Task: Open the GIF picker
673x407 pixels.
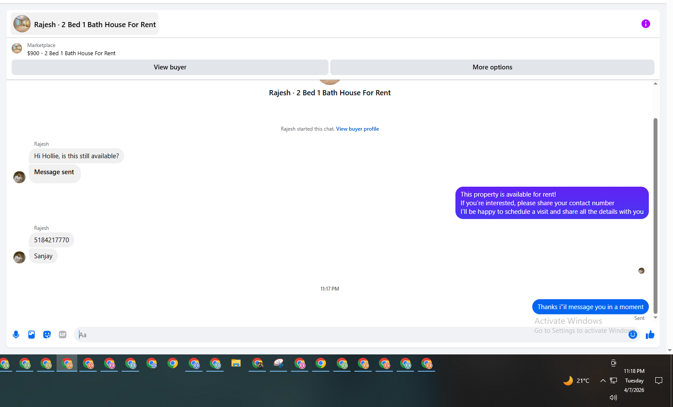Action: click(63, 335)
